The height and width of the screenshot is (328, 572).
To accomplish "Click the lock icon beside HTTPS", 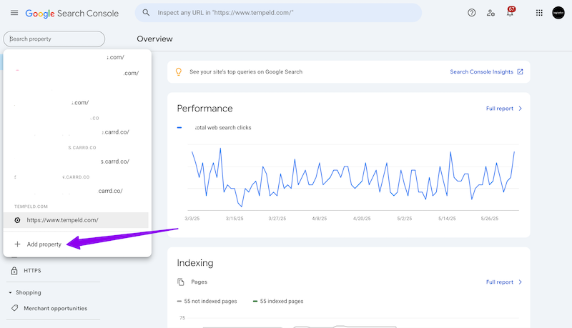I will click(x=14, y=271).
